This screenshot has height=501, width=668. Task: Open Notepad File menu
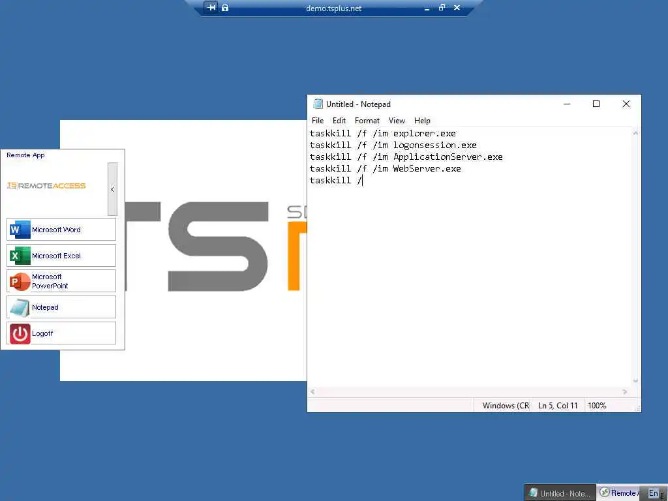pyautogui.click(x=318, y=121)
